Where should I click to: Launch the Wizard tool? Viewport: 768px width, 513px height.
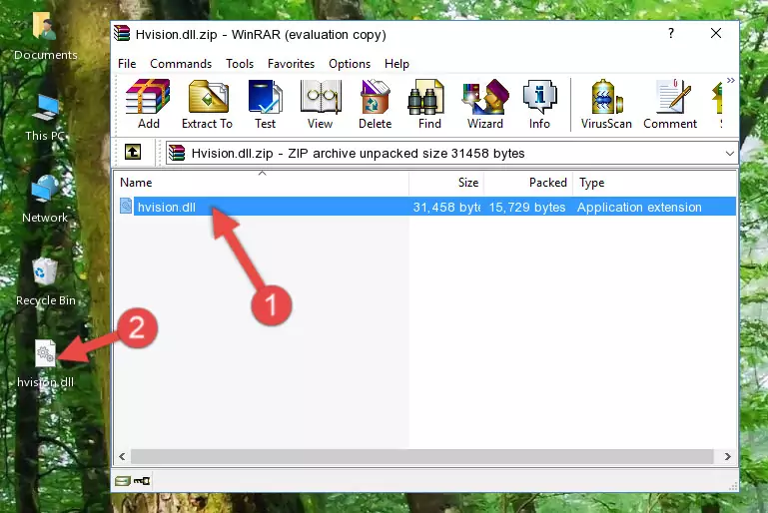[x=485, y=104]
